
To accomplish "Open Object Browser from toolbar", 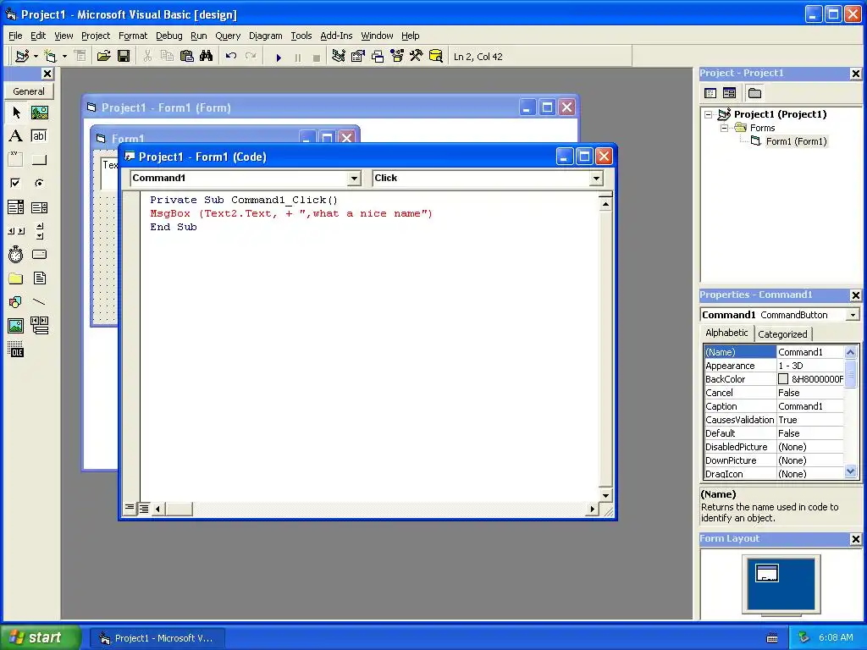I will [x=397, y=57].
